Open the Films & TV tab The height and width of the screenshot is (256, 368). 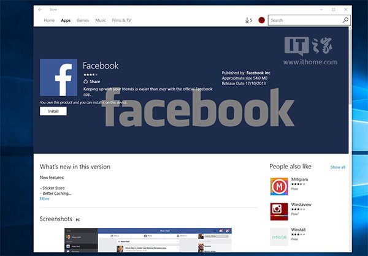tap(123, 20)
